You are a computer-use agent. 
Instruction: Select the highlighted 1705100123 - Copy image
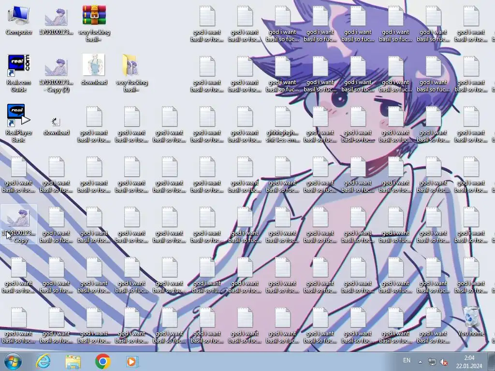coord(19,224)
